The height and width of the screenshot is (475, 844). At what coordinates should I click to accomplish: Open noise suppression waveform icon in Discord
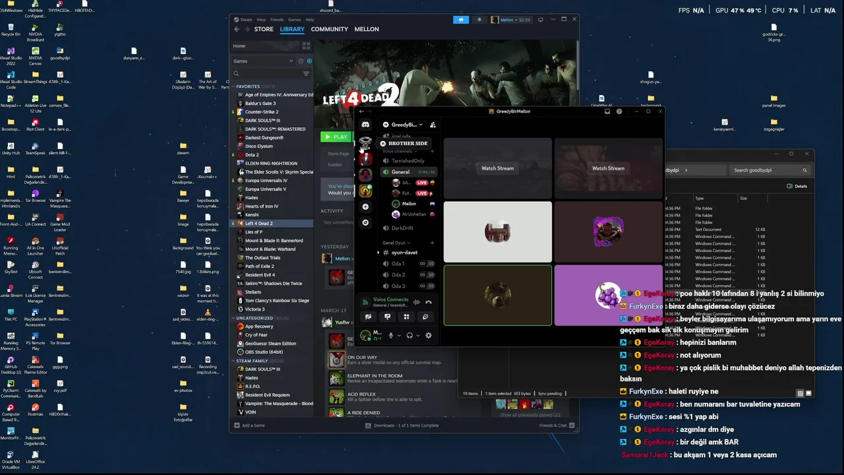(417, 302)
